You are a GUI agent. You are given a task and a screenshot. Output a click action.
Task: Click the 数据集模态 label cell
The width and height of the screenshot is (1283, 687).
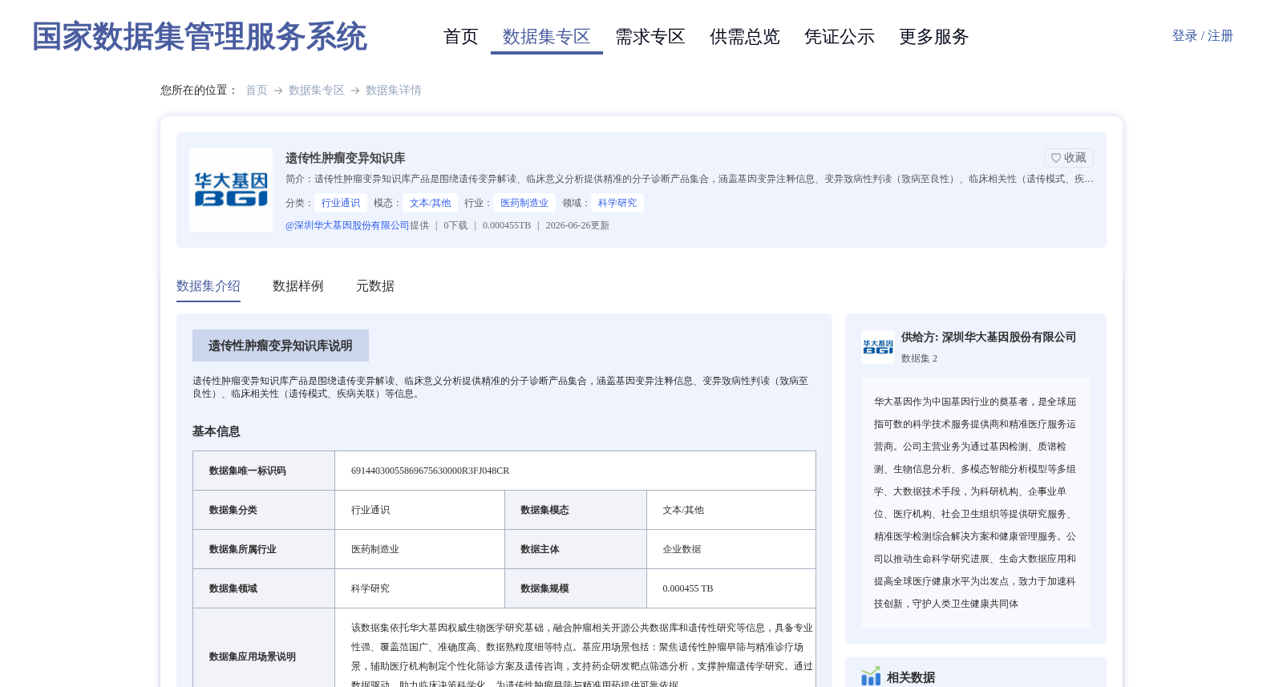pos(576,510)
